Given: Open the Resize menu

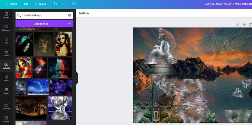Looking at the screenshot, I should click(x=40, y=4).
